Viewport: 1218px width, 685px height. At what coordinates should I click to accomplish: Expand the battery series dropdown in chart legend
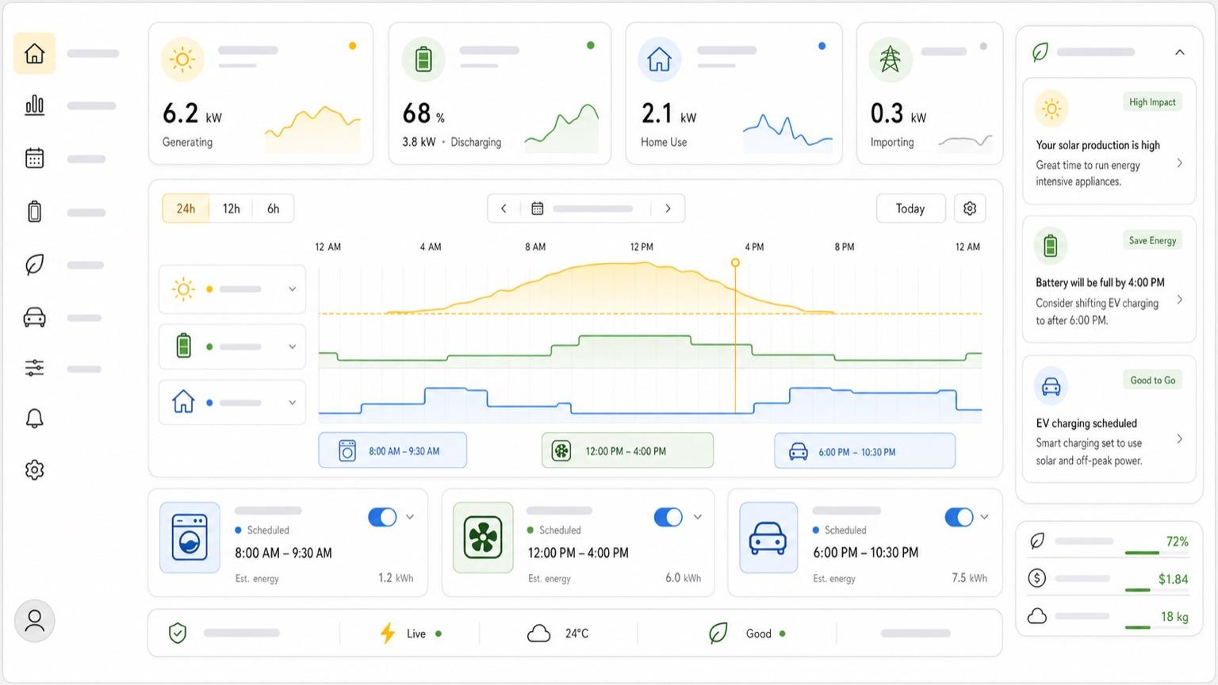292,346
